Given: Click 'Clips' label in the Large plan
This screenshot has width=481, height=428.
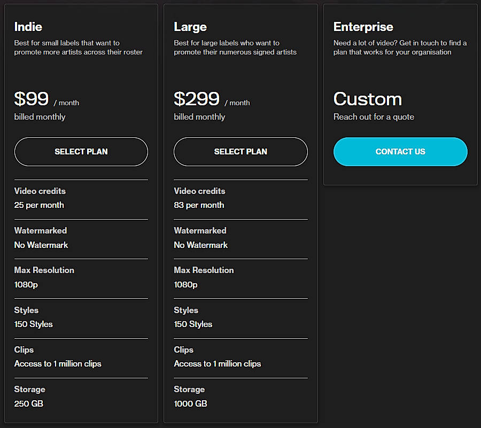Looking at the screenshot, I should (x=183, y=350).
